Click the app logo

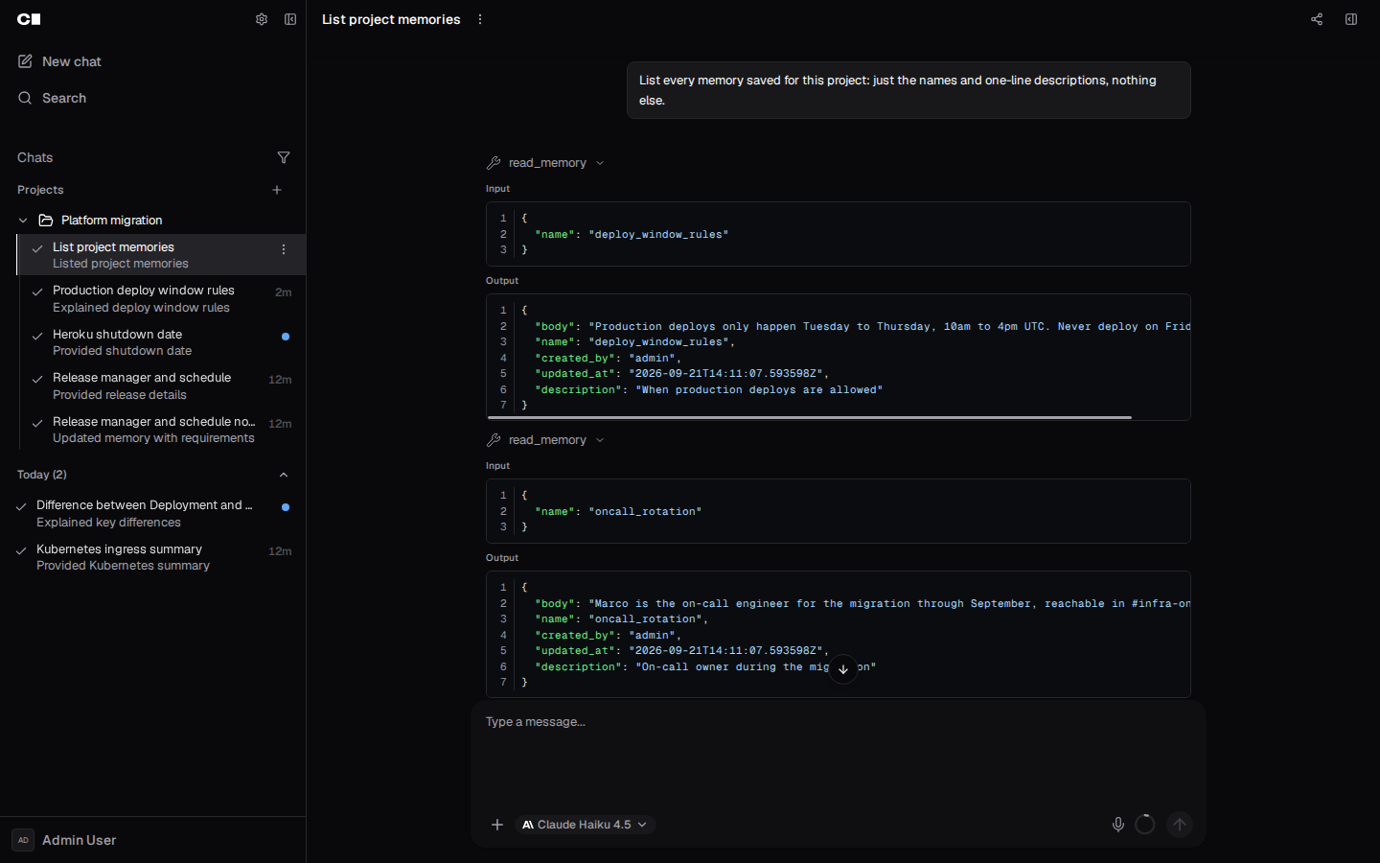[29, 19]
